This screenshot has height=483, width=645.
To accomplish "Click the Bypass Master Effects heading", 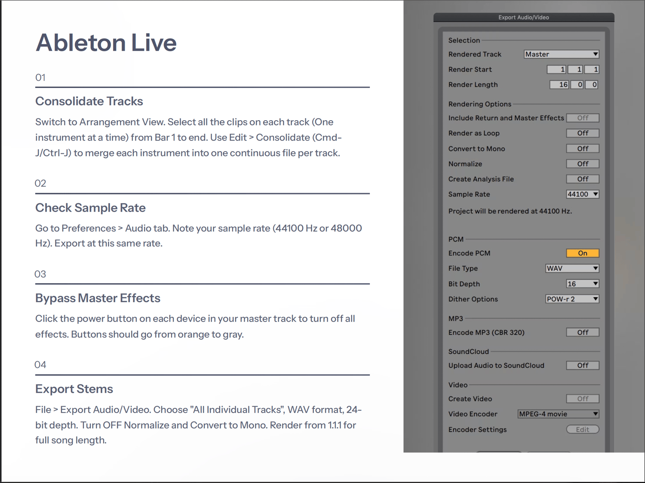I will point(98,298).
